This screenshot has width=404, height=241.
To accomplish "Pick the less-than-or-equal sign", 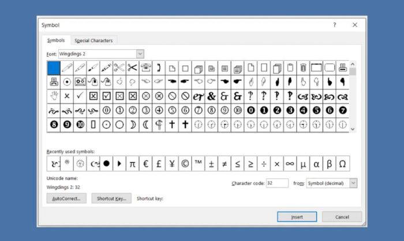I will (x=238, y=164).
